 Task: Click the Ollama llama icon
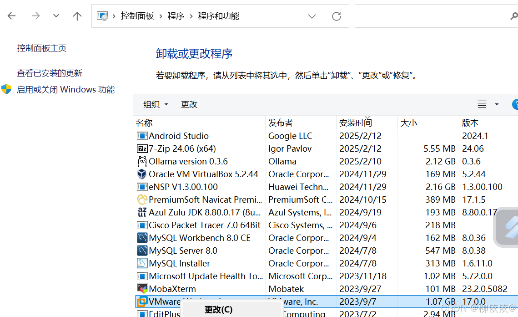point(142,162)
